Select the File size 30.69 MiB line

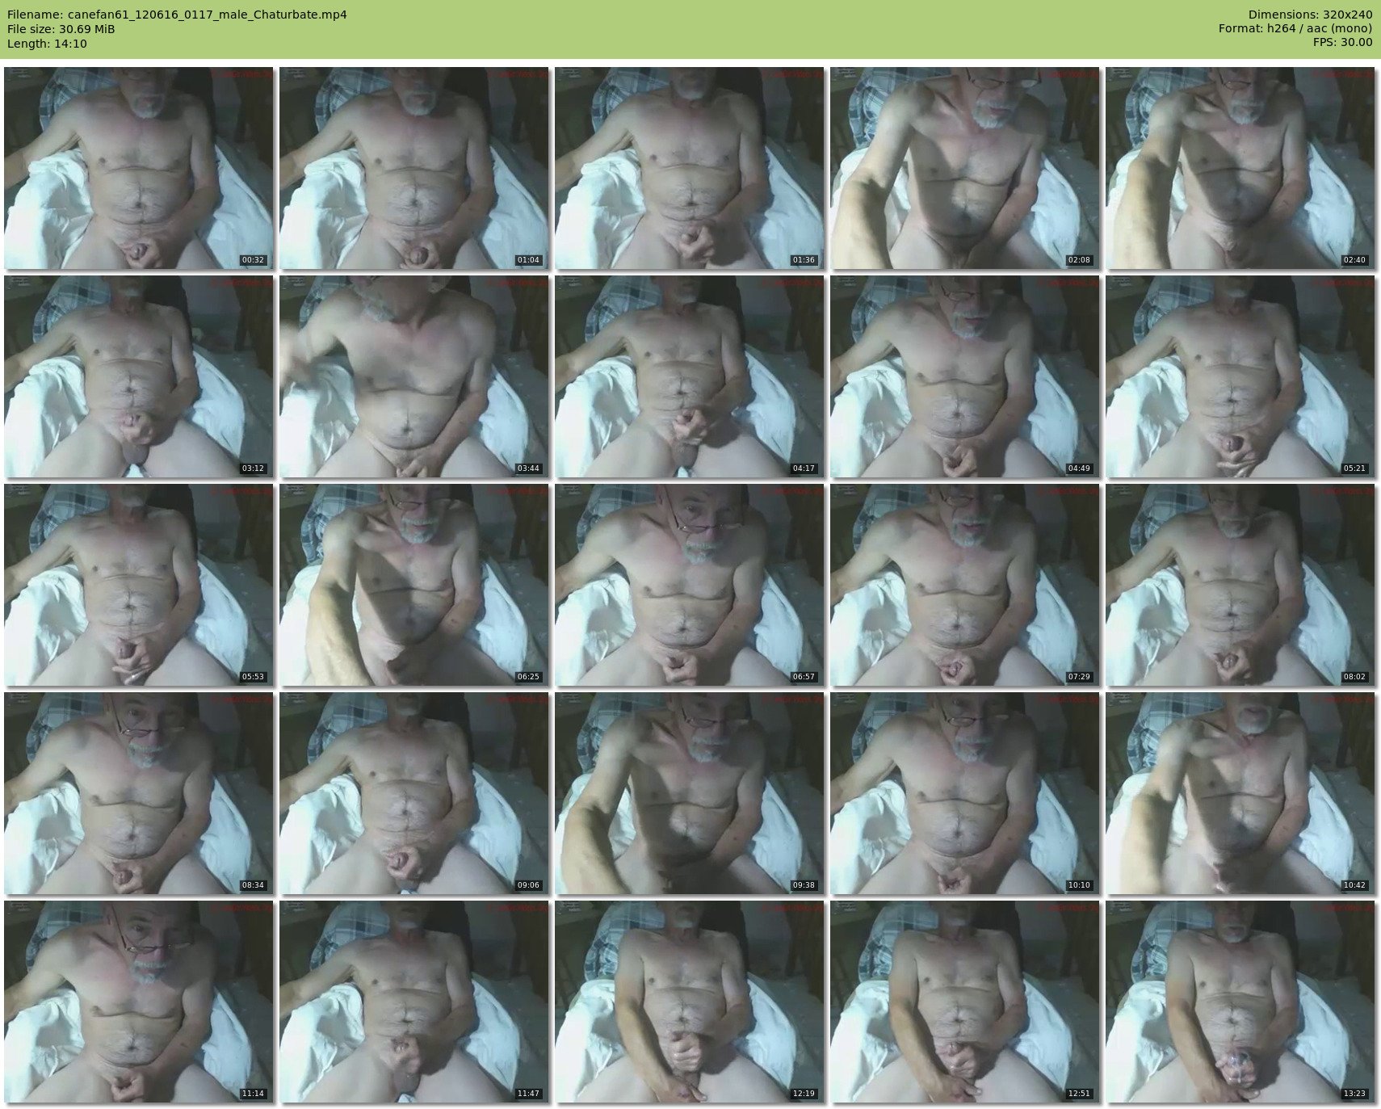coord(61,29)
